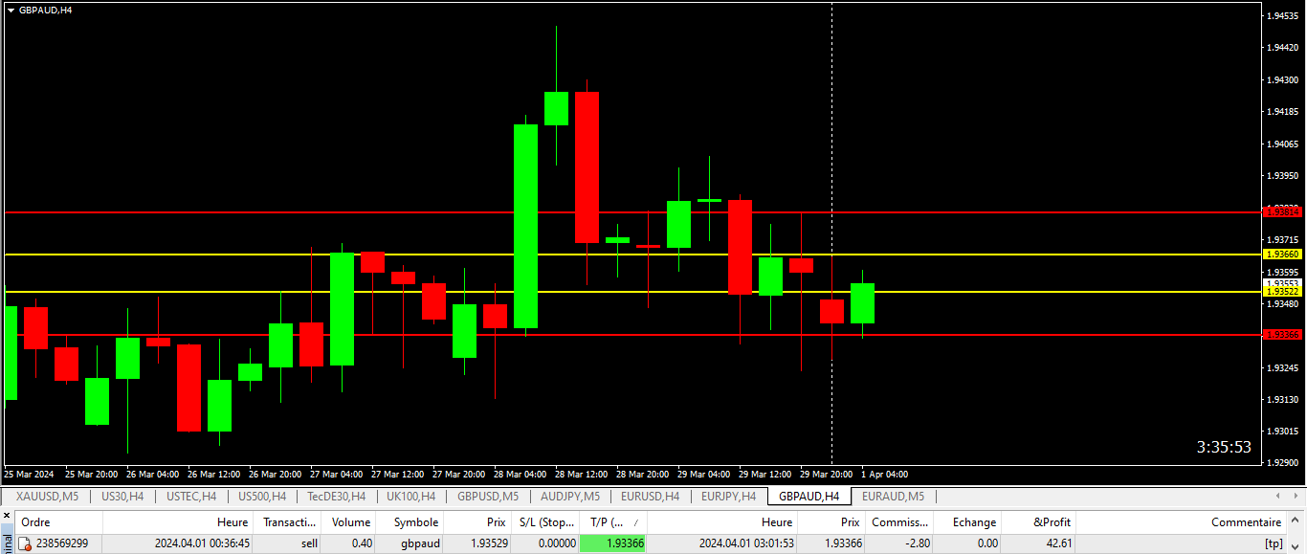
Task: Sort by the Commiss... column header
Action: click(x=899, y=522)
